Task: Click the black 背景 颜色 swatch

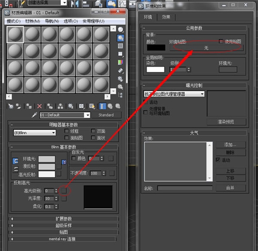Action: tap(156, 48)
